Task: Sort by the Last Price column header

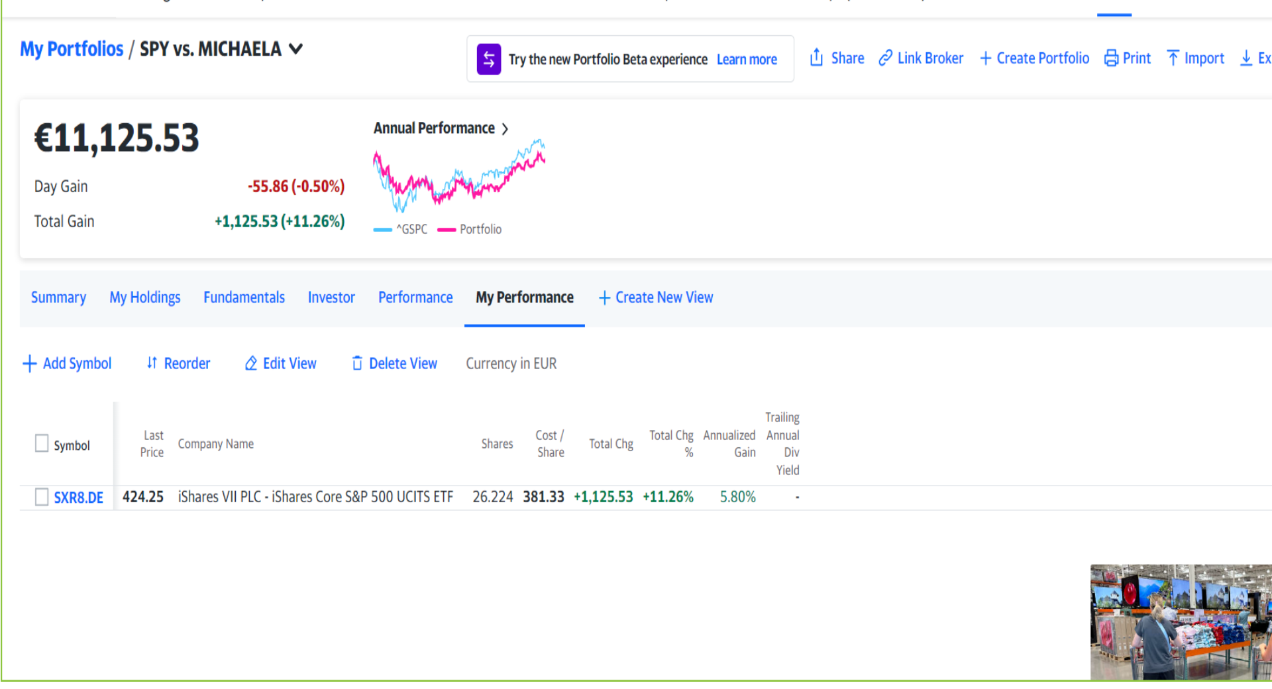Action: pyautogui.click(x=152, y=444)
